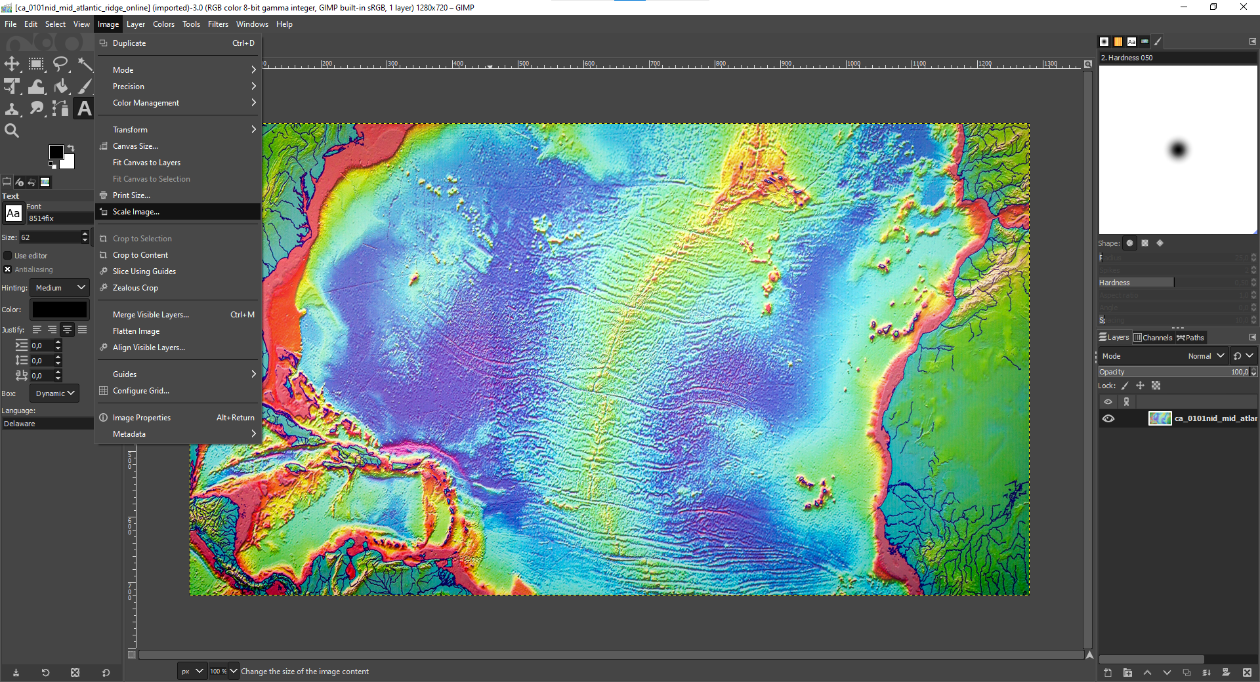Toggle lock position and size icon
The image size is (1260, 682).
click(x=1140, y=386)
